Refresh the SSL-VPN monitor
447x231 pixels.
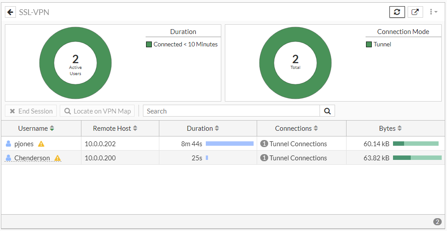(397, 12)
